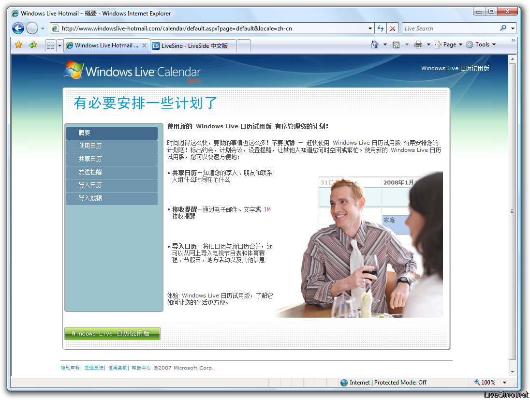Click the vertical scrollbar thumb

[513, 211]
